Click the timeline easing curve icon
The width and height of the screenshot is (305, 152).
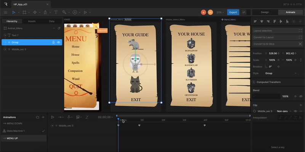coord(87,117)
